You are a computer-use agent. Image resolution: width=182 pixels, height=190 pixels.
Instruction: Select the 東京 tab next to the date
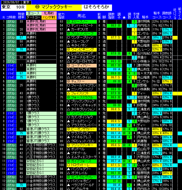tap(26, 2)
